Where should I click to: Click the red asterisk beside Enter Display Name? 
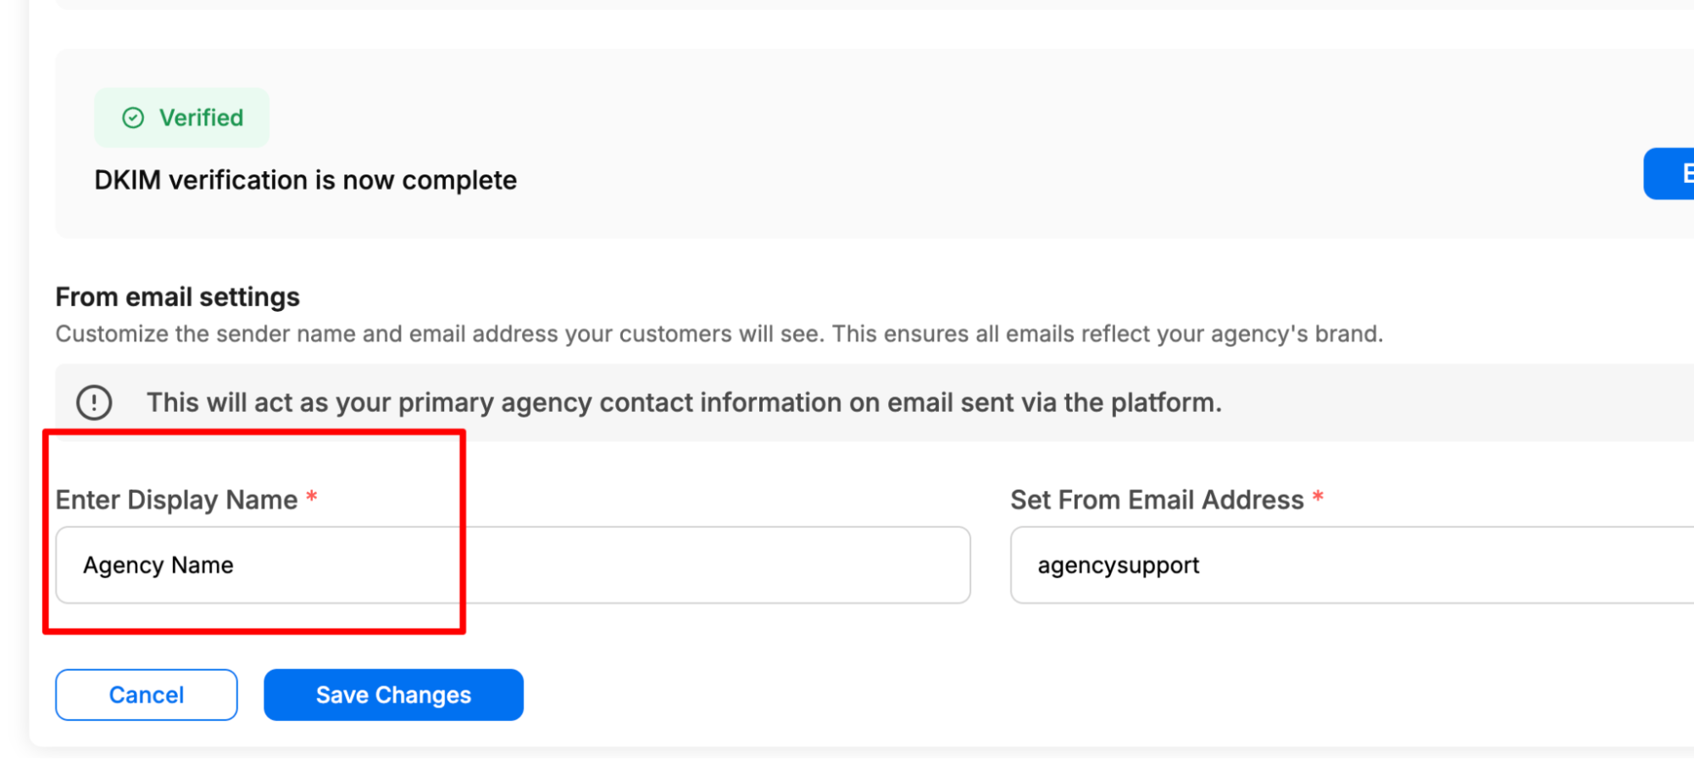(x=312, y=496)
